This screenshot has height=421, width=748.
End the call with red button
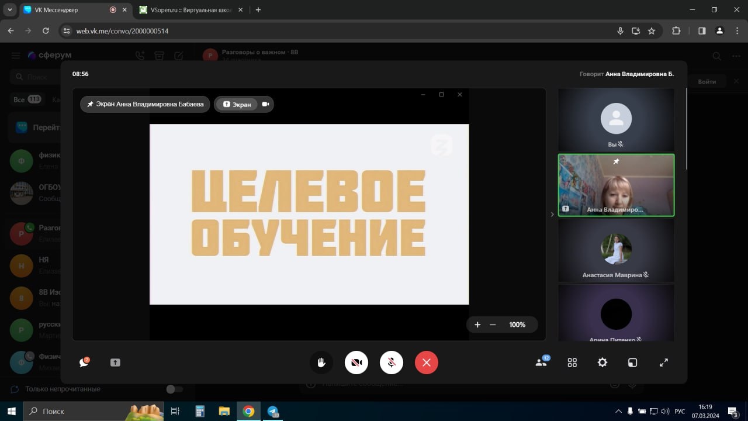(x=427, y=363)
